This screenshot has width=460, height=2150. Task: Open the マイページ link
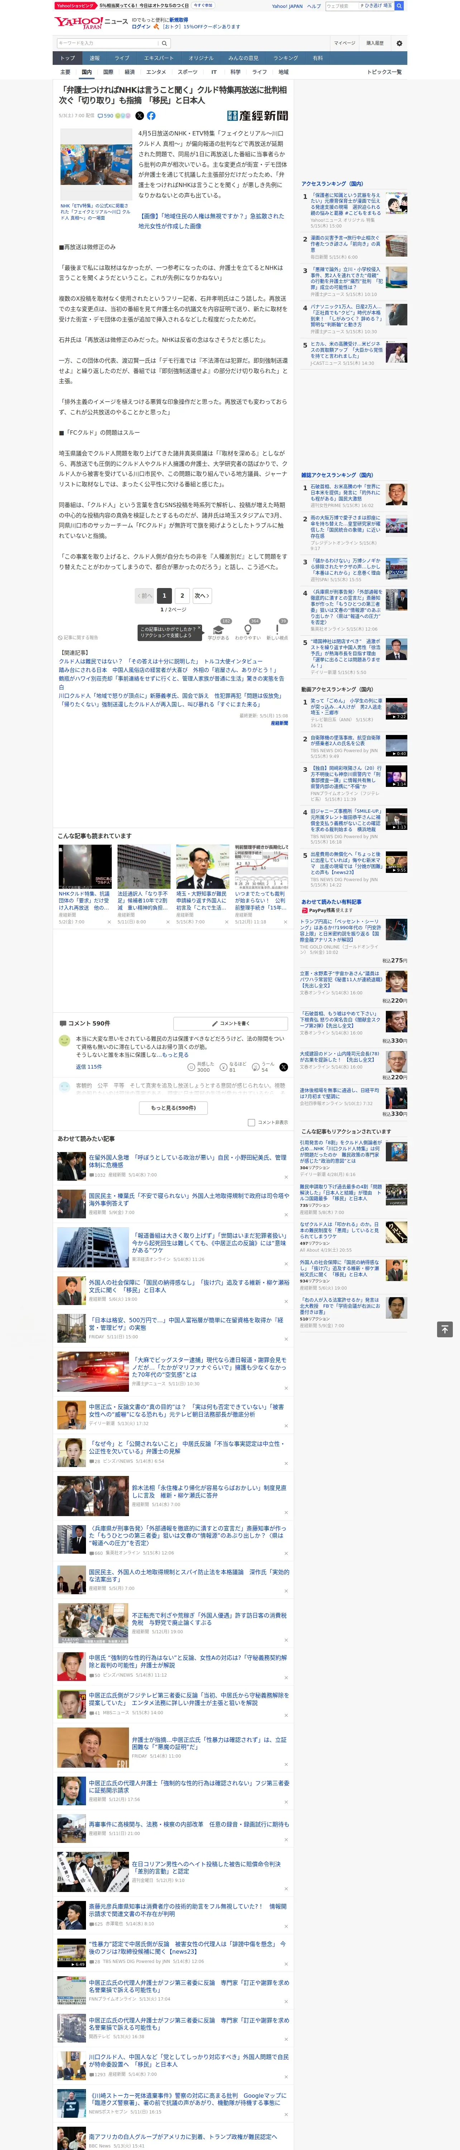click(345, 43)
